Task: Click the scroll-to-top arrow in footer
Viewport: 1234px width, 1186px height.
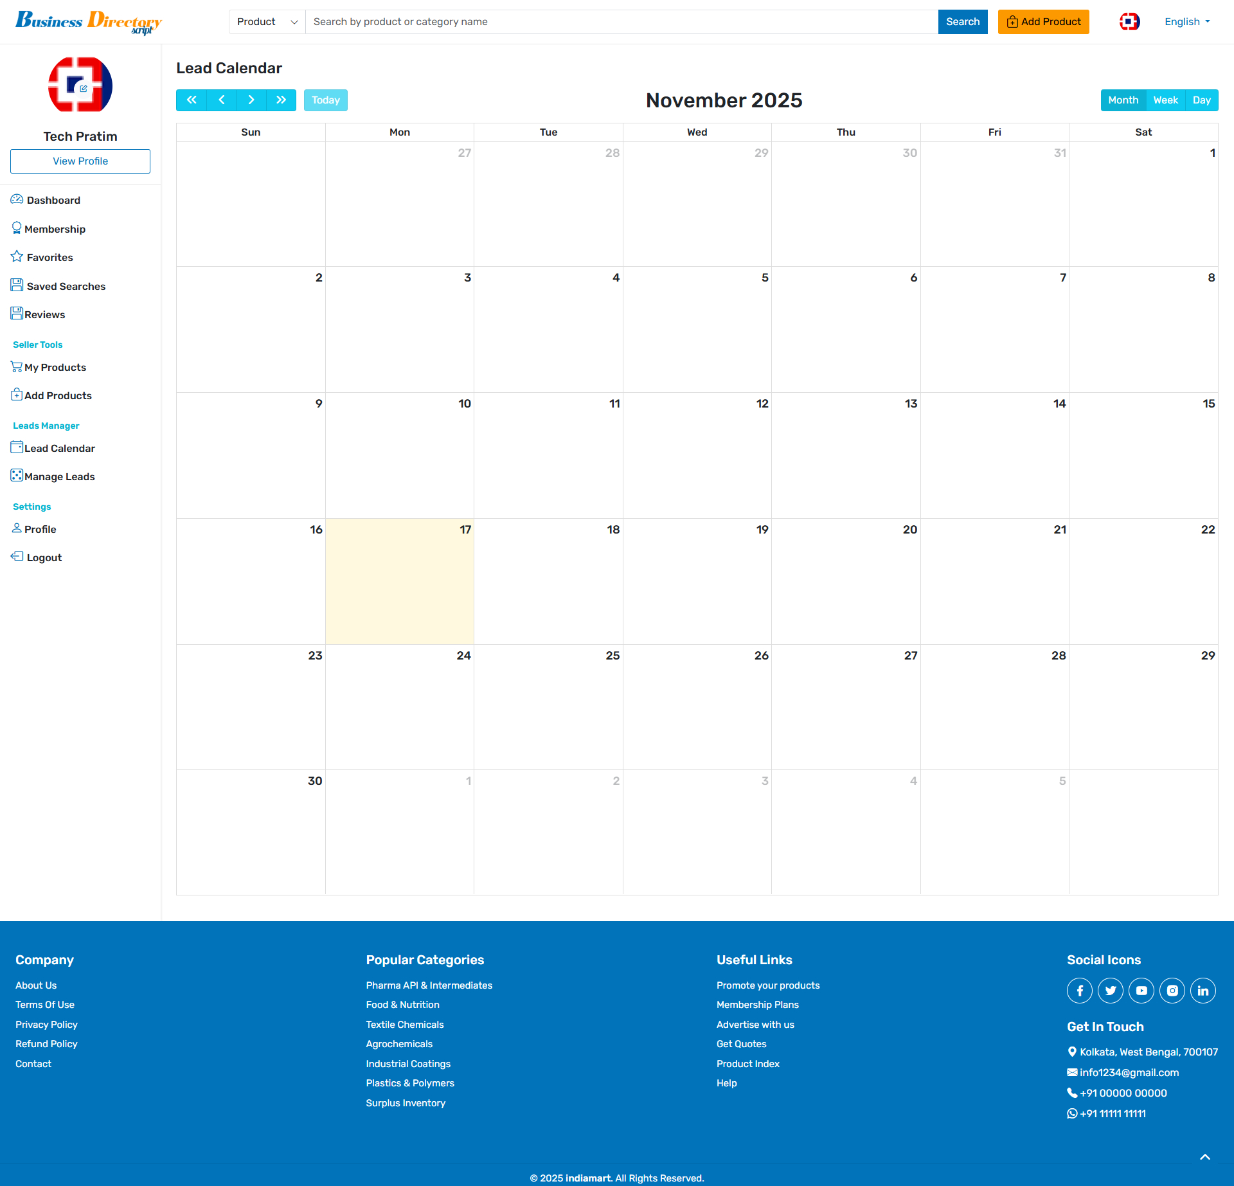Action: pos(1205,1157)
